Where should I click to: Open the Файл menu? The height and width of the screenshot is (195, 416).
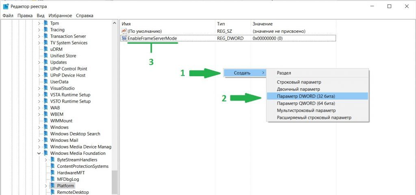tap(8, 16)
